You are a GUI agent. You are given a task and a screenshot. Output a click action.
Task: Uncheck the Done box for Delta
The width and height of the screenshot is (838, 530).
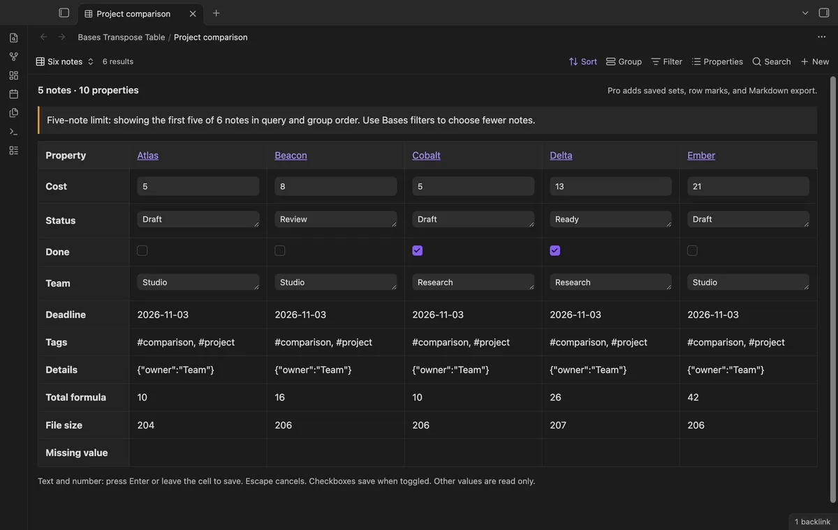point(555,250)
